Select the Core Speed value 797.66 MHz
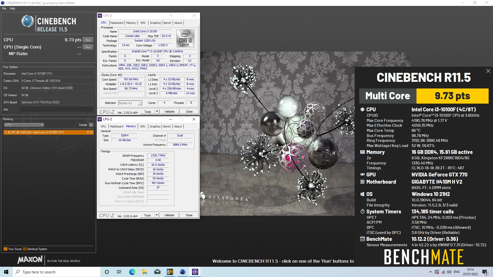 point(131,80)
